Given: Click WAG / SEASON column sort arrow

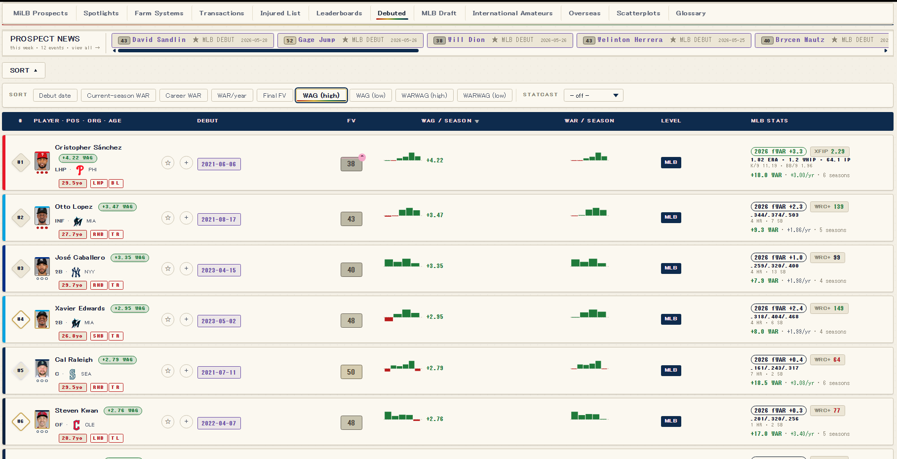Looking at the screenshot, I should pos(477,121).
